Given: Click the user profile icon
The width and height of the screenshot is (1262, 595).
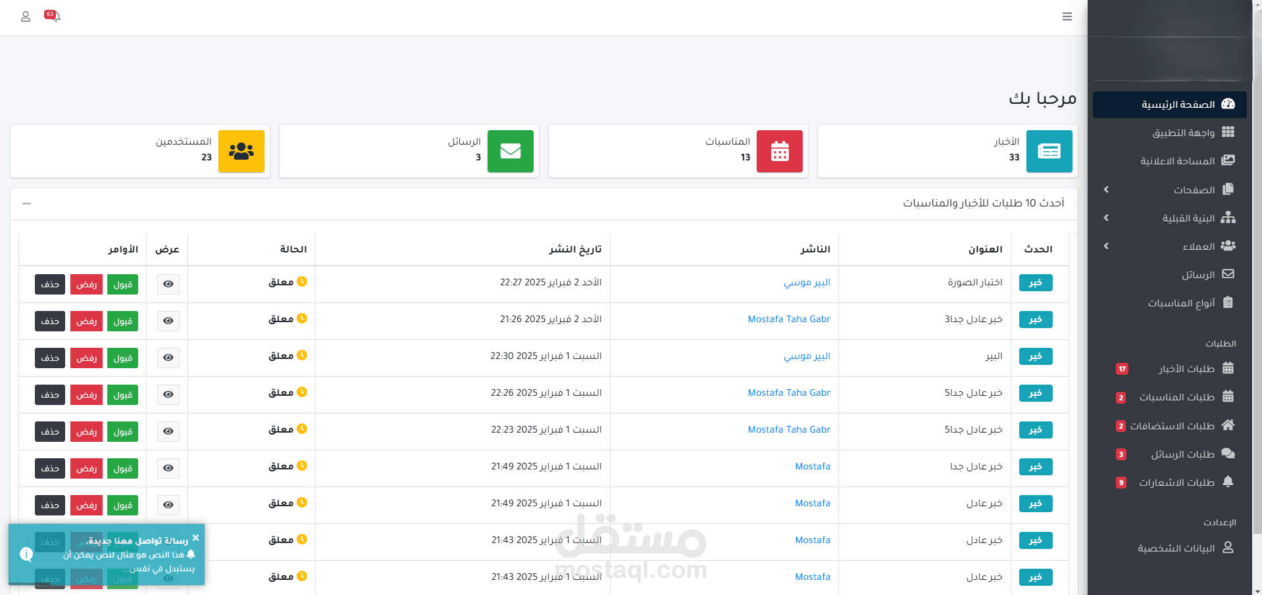Looking at the screenshot, I should coord(26,17).
